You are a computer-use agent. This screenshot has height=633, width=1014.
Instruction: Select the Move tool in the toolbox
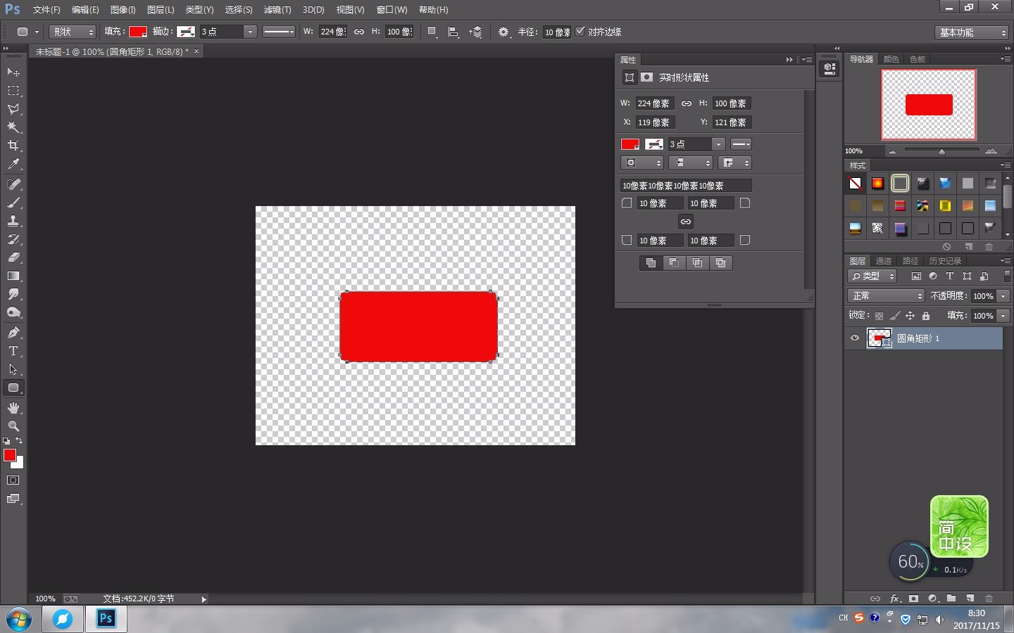coord(13,72)
